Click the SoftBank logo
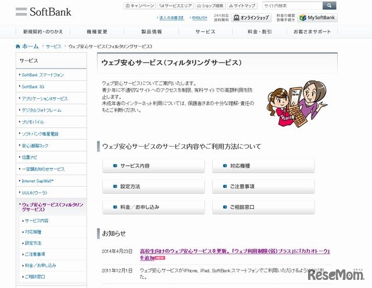372x288 pixels. tap(44, 12)
